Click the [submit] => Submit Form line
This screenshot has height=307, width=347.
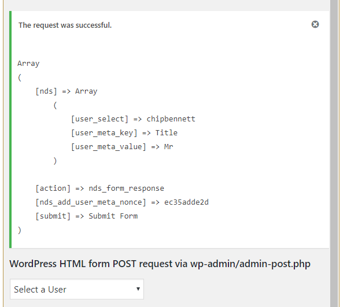pyautogui.click(x=86, y=216)
